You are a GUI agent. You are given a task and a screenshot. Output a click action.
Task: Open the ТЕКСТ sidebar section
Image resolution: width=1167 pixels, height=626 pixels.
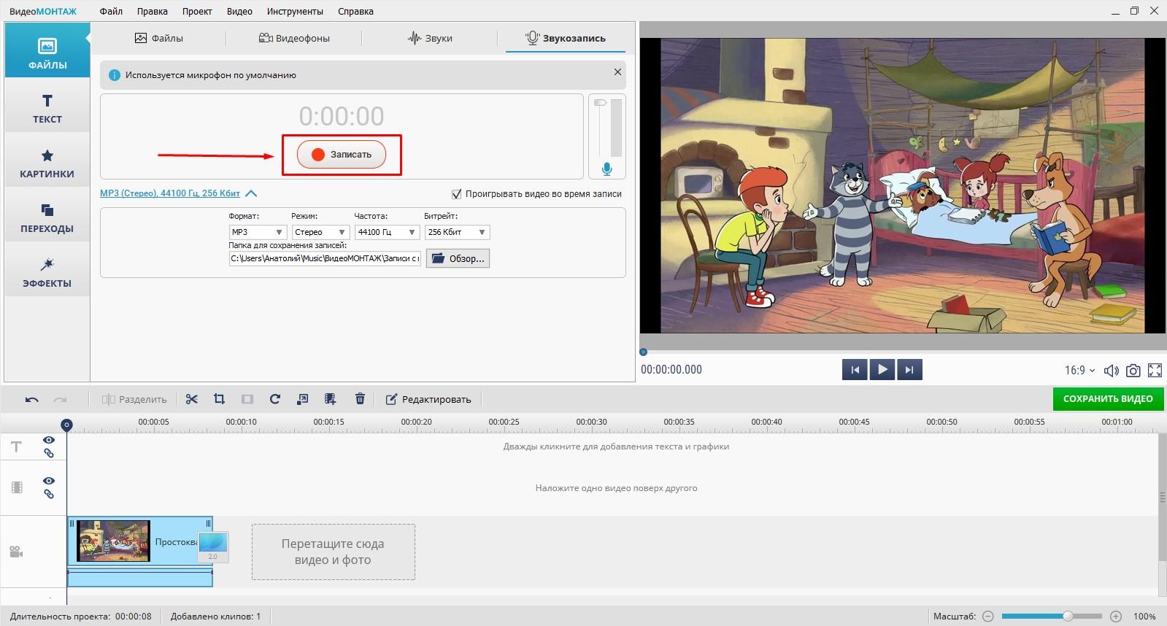click(x=47, y=108)
